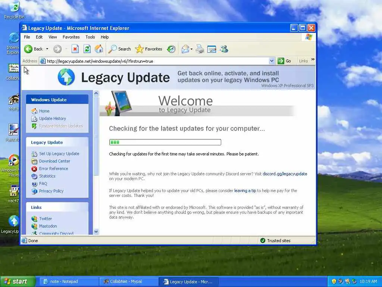The image size is (382, 287).
Task: Open the Mail button dropdown arrow
Action: [x=191, y=49]
